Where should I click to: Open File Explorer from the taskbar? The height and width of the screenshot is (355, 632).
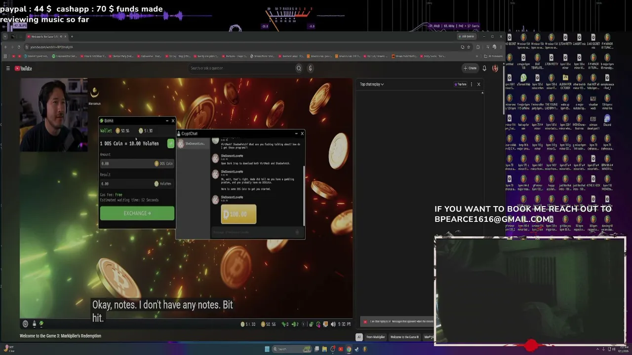point(324,349)
